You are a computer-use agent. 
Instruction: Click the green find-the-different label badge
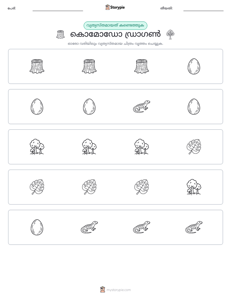pos(115,26)
